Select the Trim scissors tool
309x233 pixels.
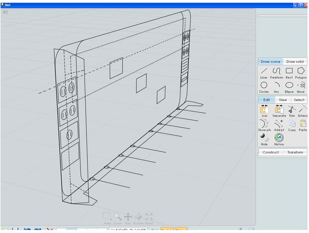pos(292,111)
